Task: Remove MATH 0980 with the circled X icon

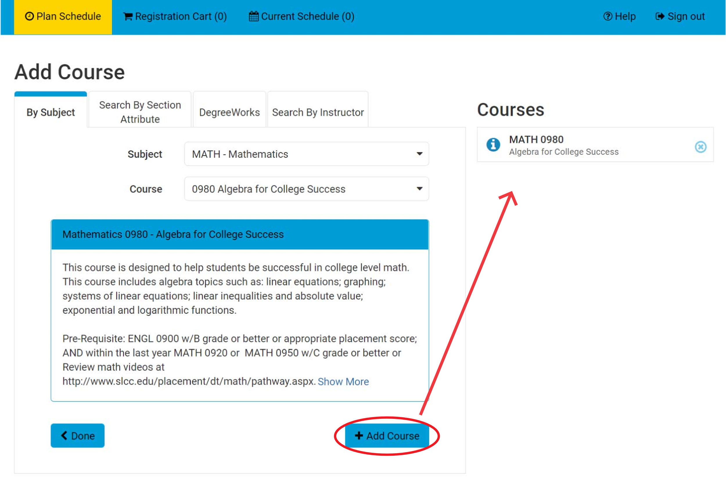Action: point(700,147)
